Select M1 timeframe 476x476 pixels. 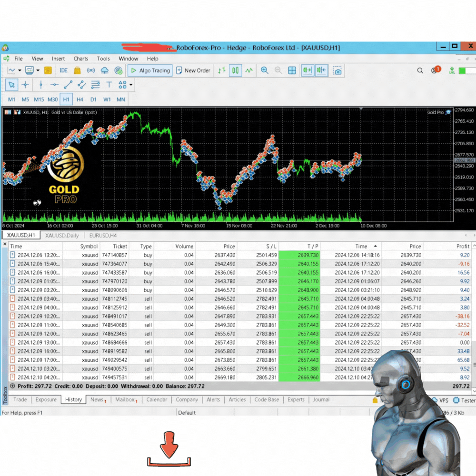11,99
